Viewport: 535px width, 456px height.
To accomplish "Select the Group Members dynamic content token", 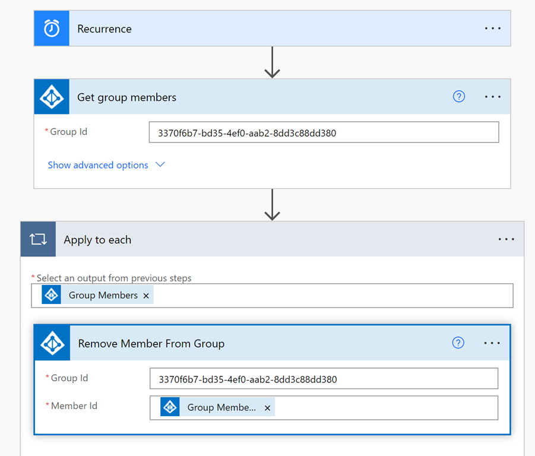I will coord(103,295).
